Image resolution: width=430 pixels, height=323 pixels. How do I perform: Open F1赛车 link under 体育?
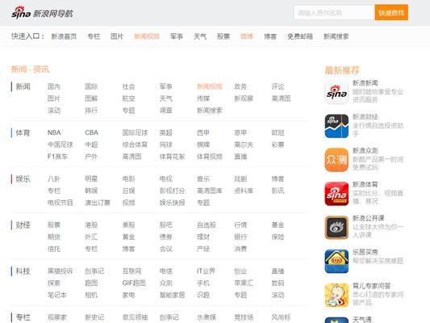[x=57, y=157]
